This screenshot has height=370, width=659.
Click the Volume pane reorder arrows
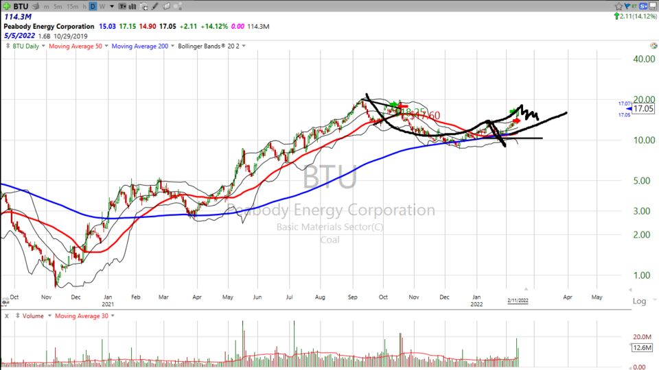click(18, 315)
